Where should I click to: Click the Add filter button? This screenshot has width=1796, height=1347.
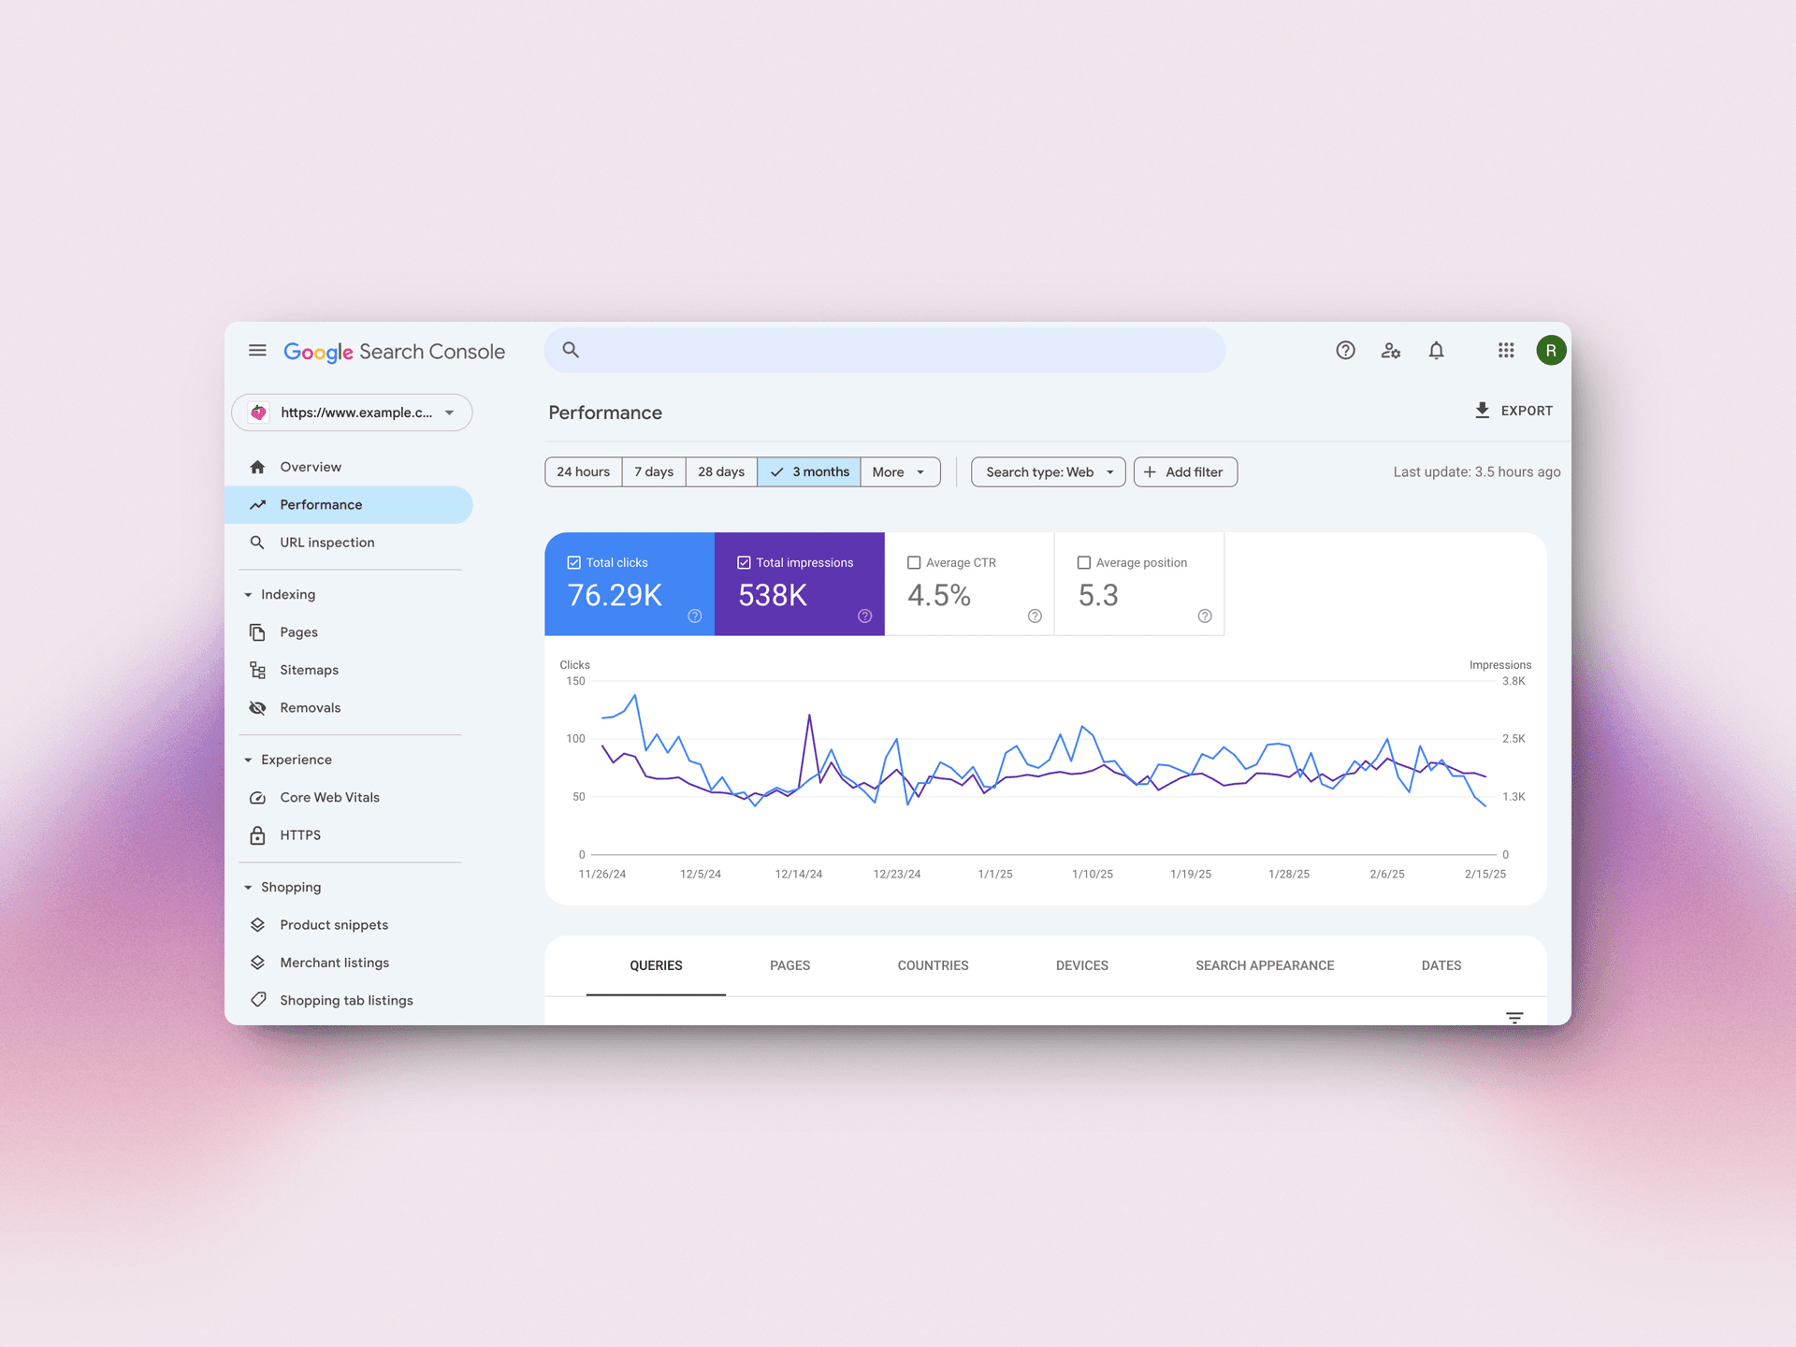[1185, 472]
